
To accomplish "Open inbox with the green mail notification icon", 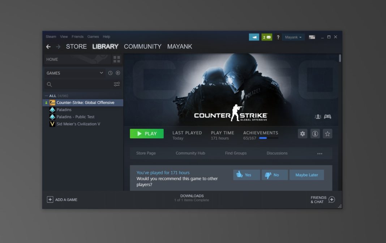I will (x=266, y=37).
